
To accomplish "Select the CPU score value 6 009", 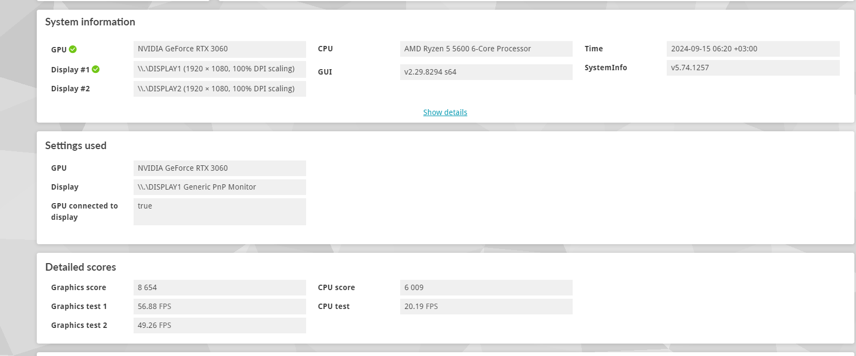I will tap(486, 287).
